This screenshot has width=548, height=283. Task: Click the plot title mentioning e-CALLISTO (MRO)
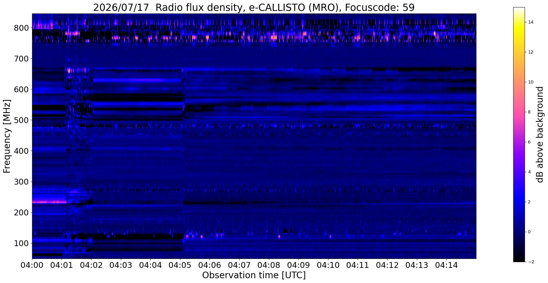254,7
